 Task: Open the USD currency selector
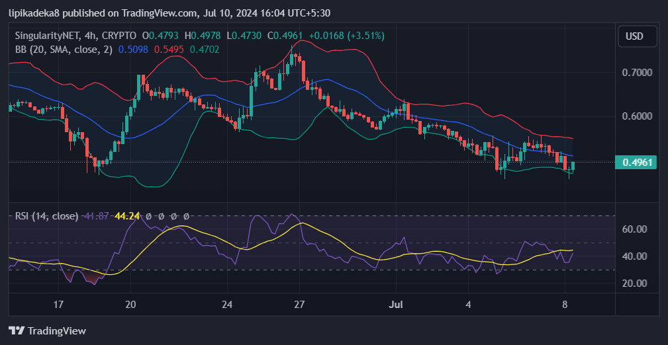click(x=637, y=36)
